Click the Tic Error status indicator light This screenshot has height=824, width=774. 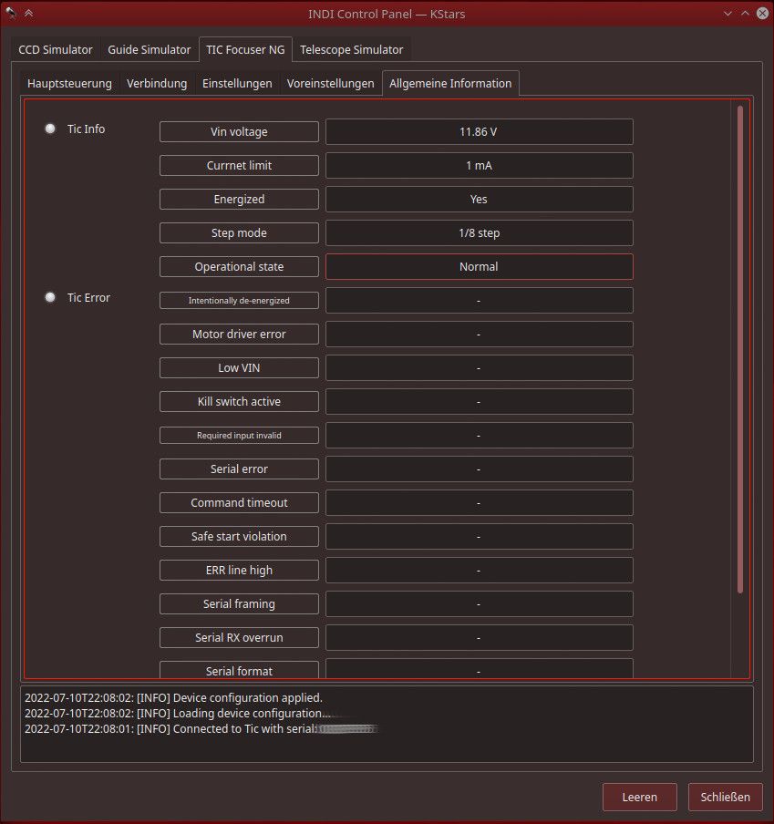tap(50, 298)
